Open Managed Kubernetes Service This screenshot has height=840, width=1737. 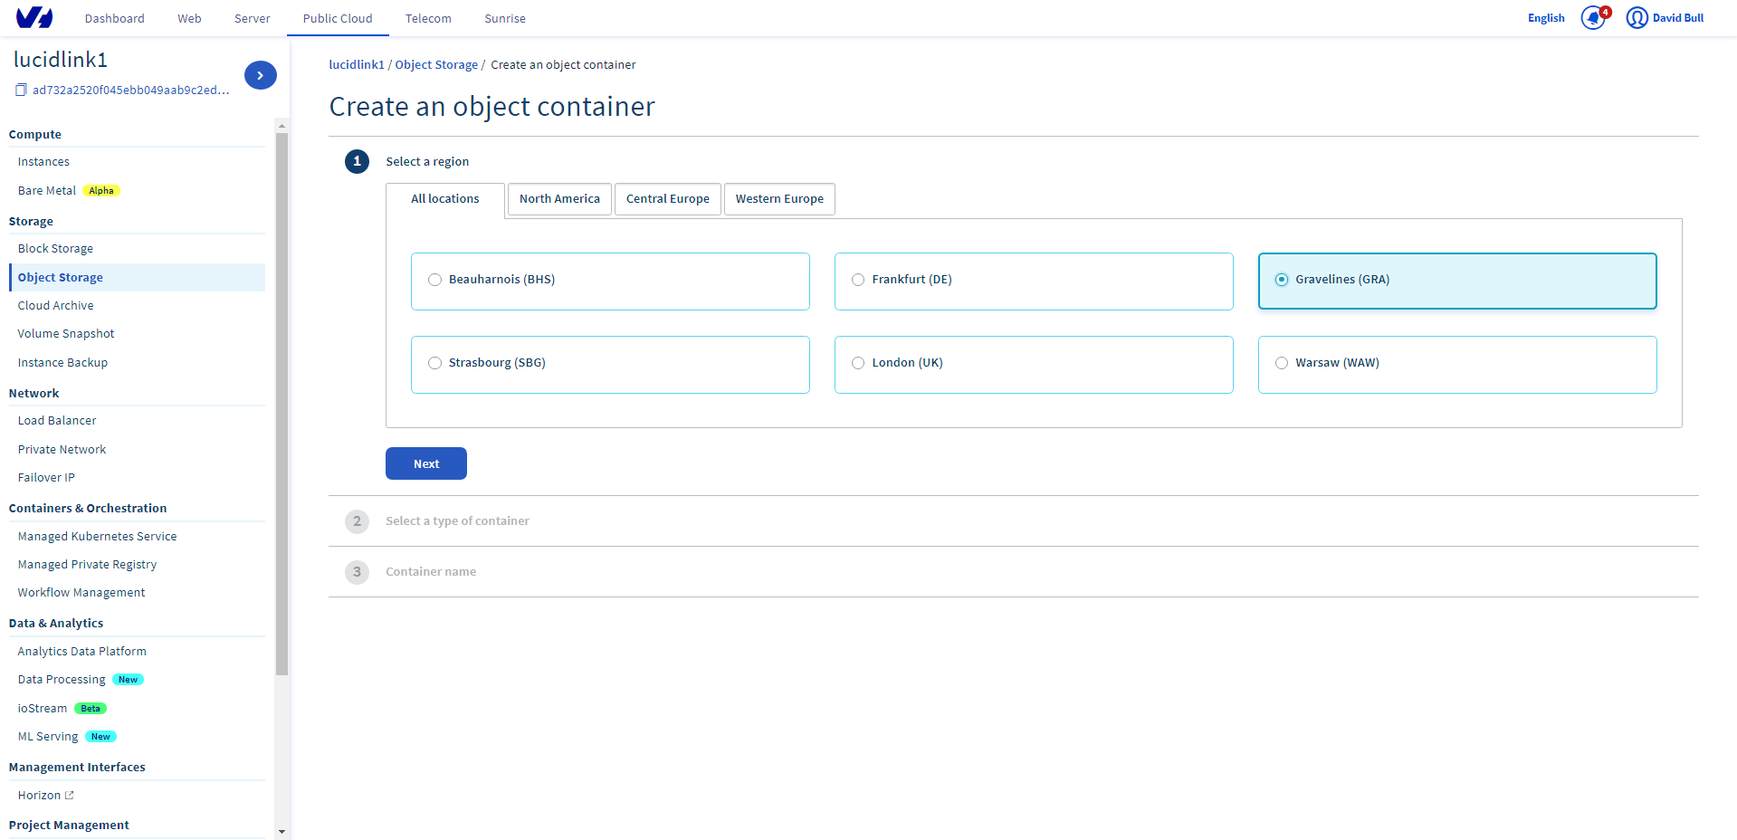pos(97,537)
